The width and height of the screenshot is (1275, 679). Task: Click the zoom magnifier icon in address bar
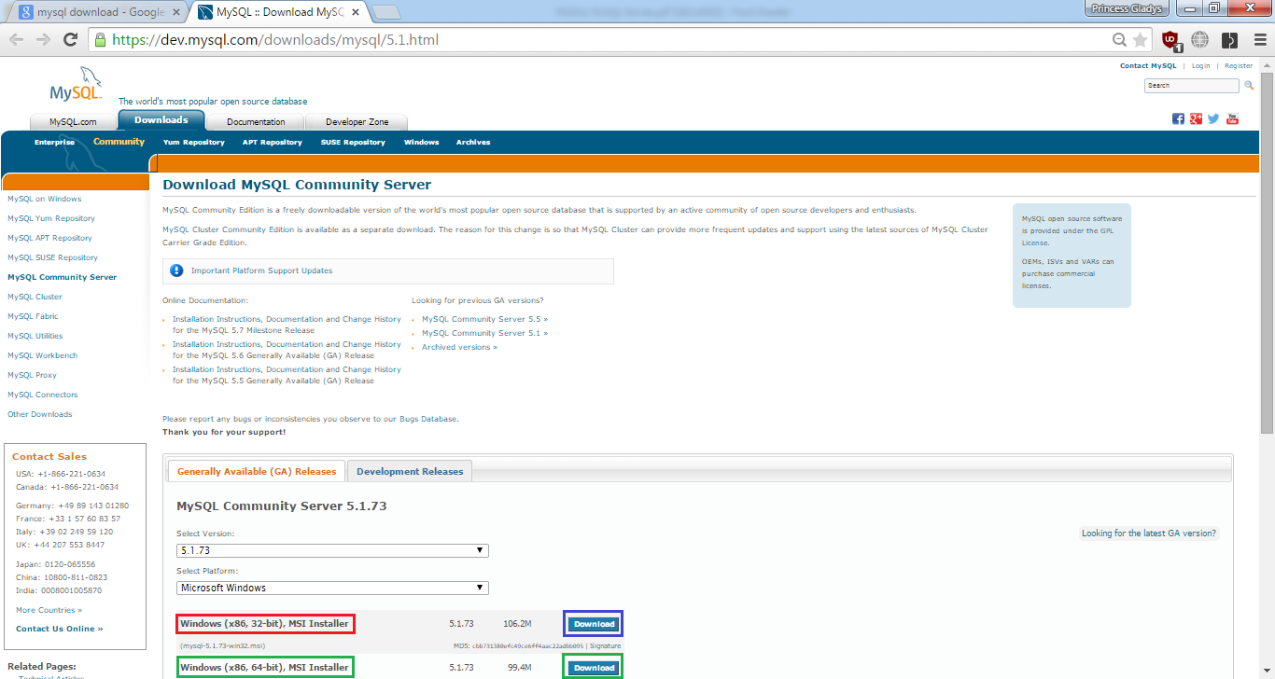pos(1119,40)
